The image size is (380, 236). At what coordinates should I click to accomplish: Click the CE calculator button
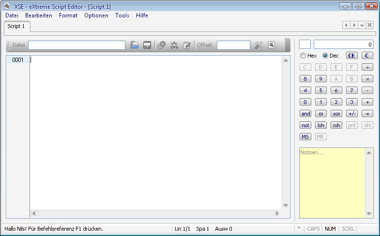pos(351,56)
